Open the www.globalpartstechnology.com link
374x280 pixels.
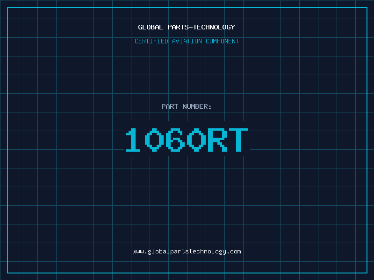pyautogui.click(x=187, y=252)
